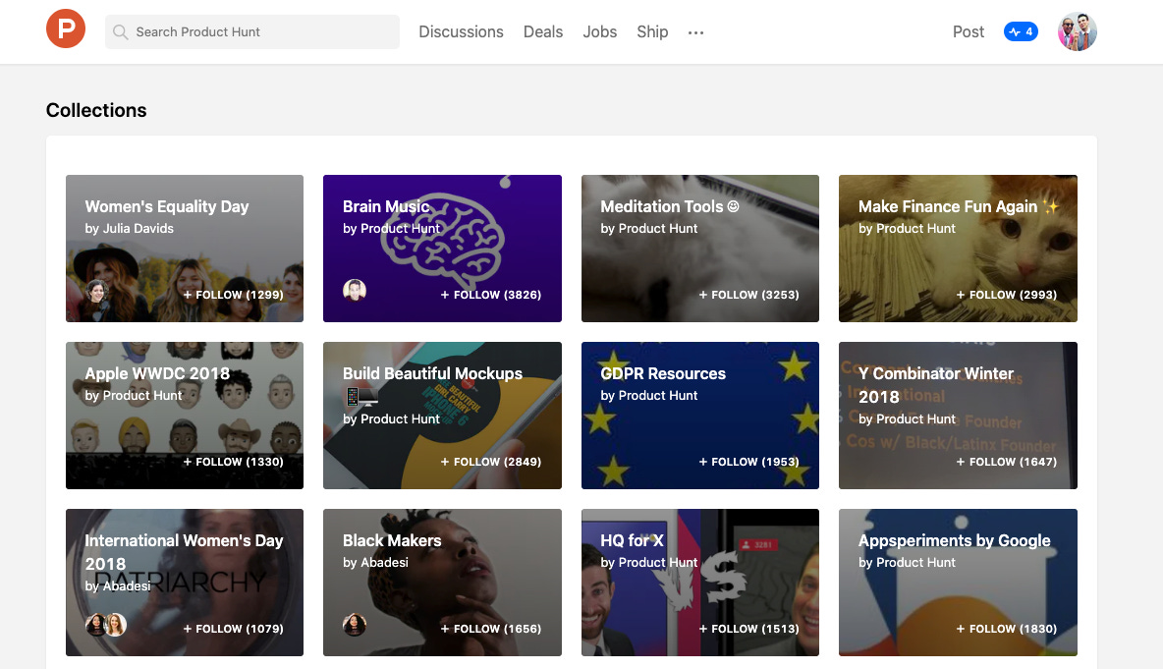Follow the HQ for X collection
This screenshot has height=669, width=1163.
point(748,628)
